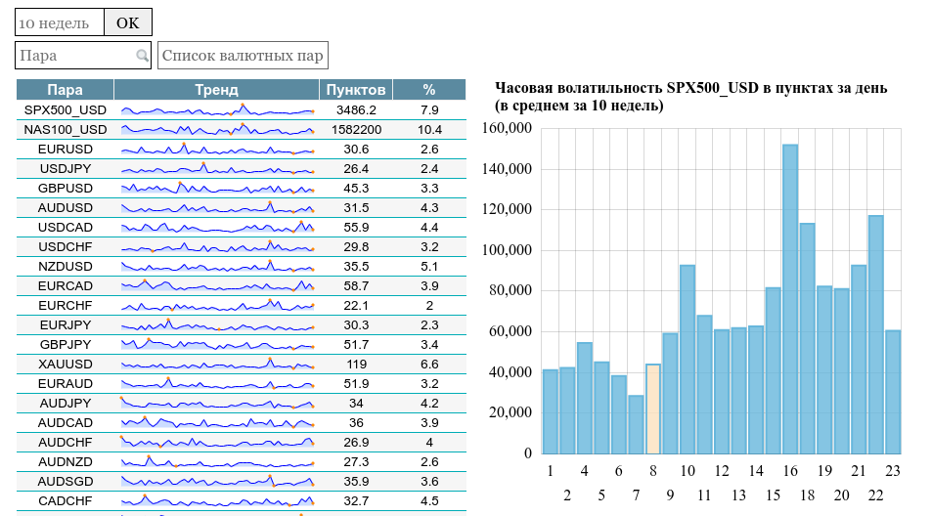Select the USDJPY pair
The image size is (932, 516).
click(x=66, y=169)
